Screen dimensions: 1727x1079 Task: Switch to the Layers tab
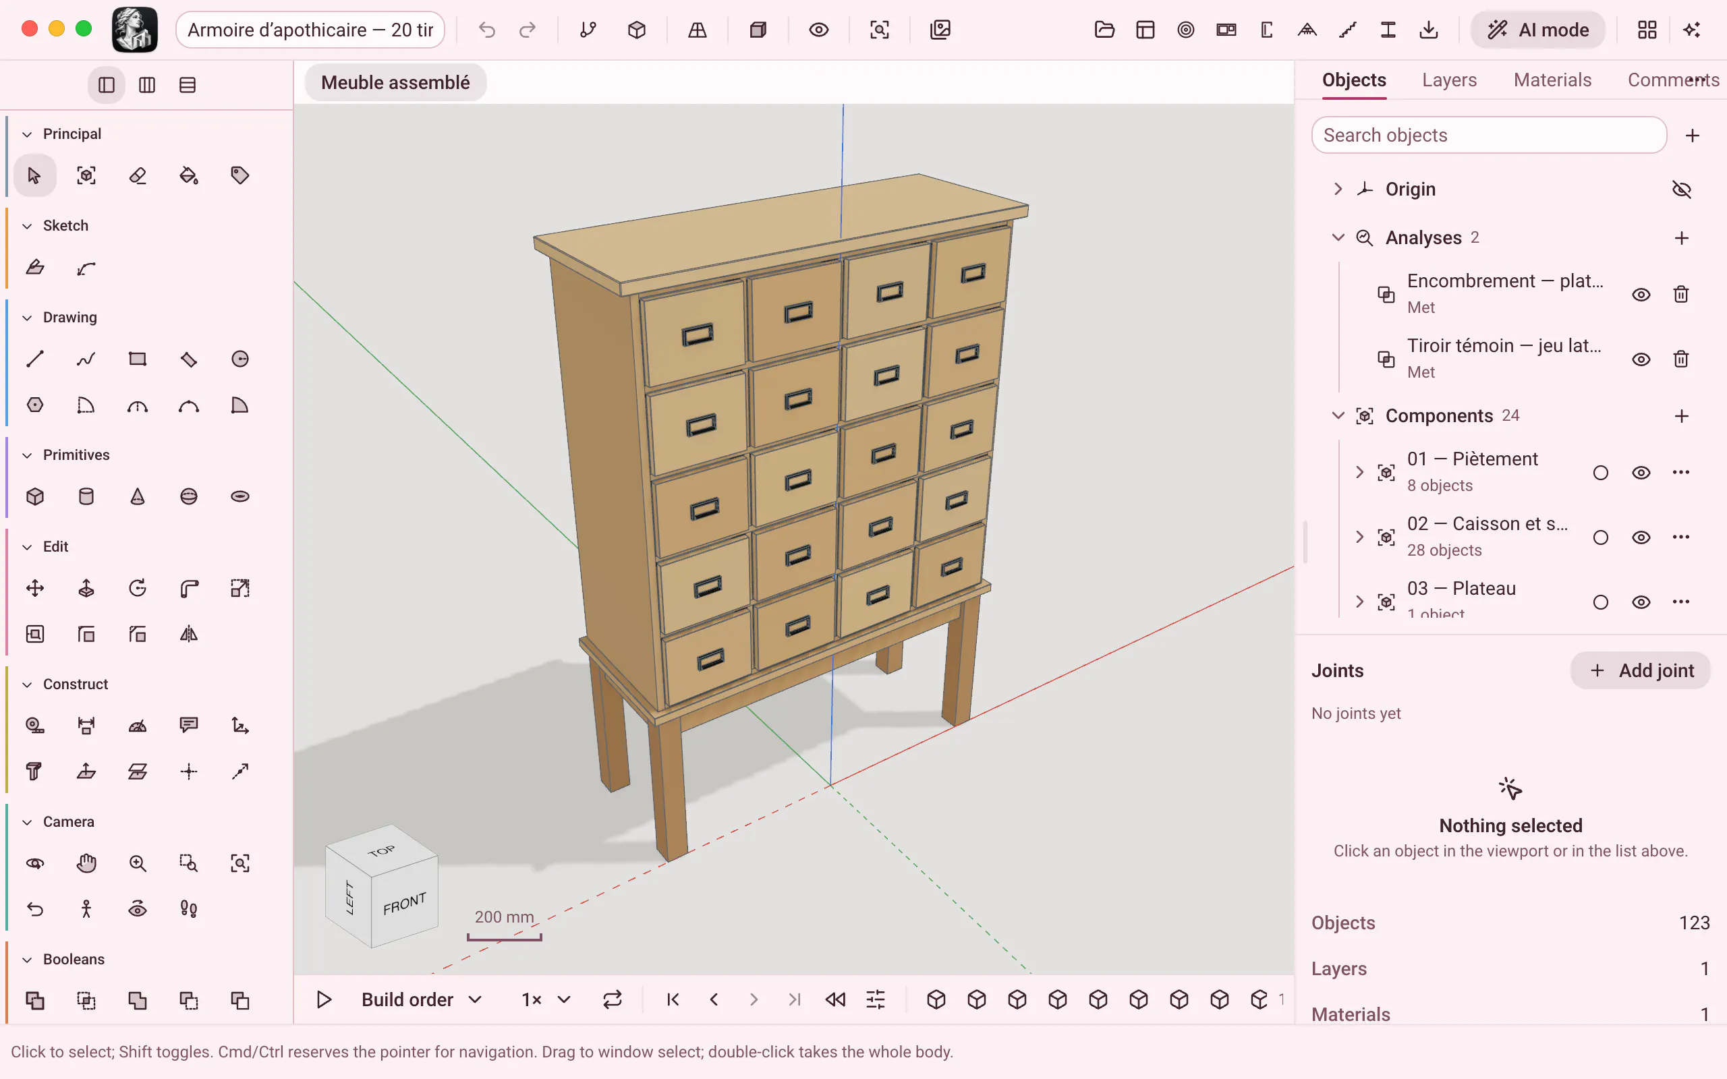(x=1448, y=80)
